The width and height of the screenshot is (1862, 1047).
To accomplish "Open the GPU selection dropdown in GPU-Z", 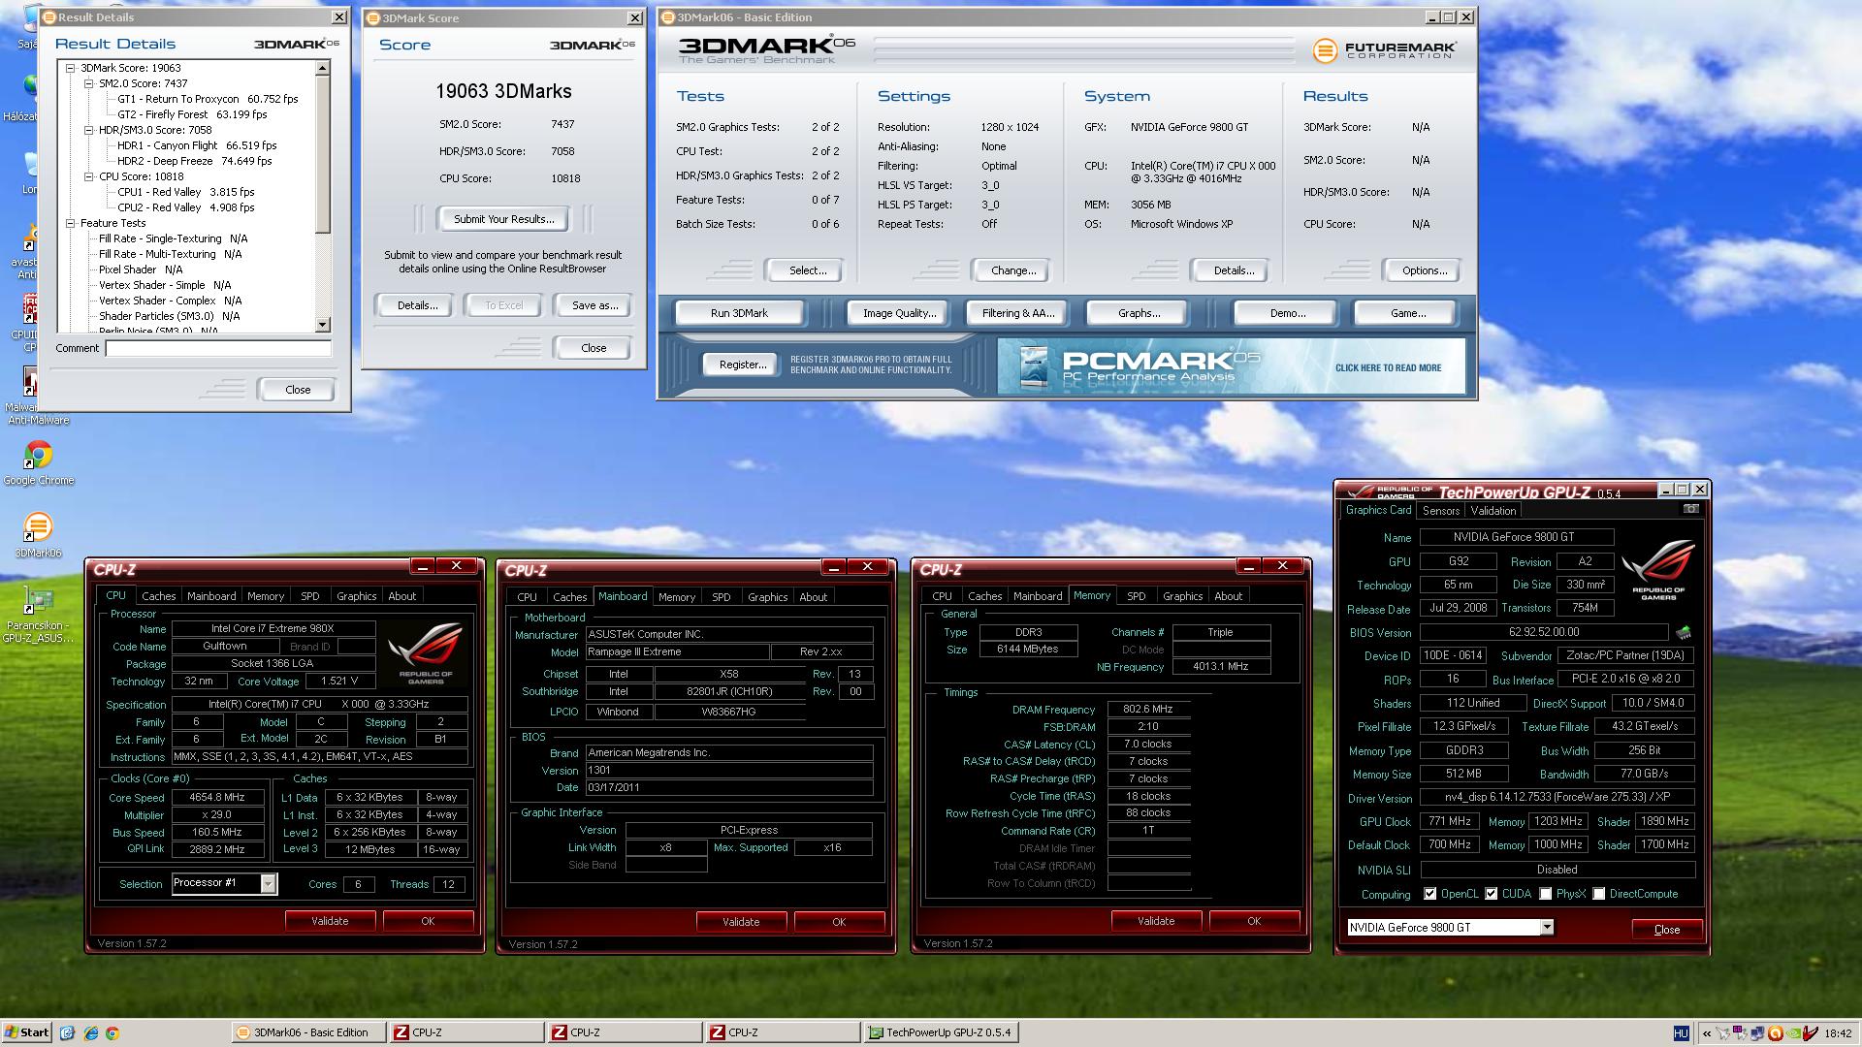I will point(1547,928).
